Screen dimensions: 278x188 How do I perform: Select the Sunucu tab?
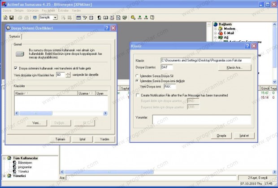tap(14, 36)
